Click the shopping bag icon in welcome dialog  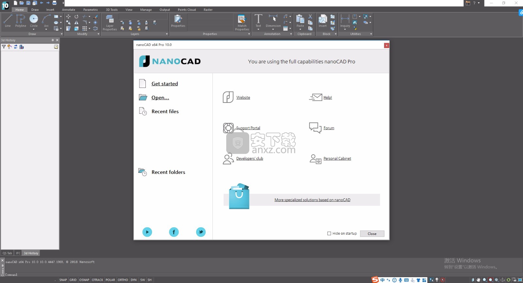pos(239,196)
